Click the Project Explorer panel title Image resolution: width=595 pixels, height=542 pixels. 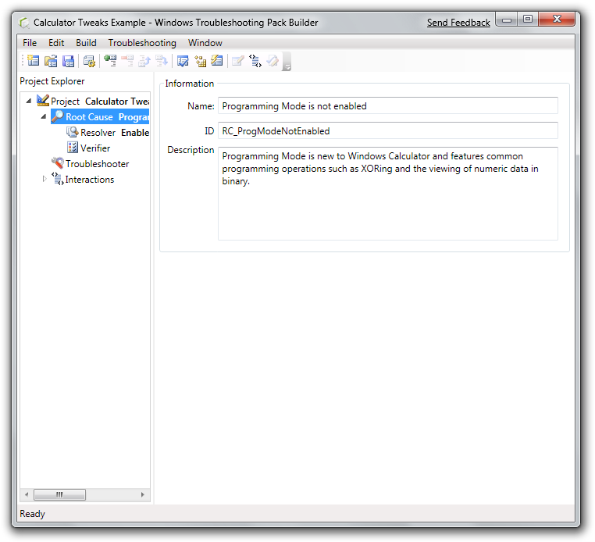point(52,81)
